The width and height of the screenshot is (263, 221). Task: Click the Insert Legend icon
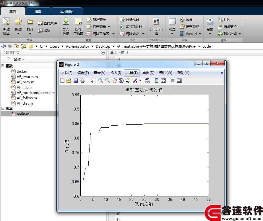(163, 81)
